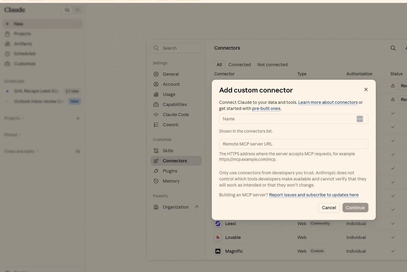Screen dimensions: 407x272
Task: Open Skills section
Action: coord(176,151)
